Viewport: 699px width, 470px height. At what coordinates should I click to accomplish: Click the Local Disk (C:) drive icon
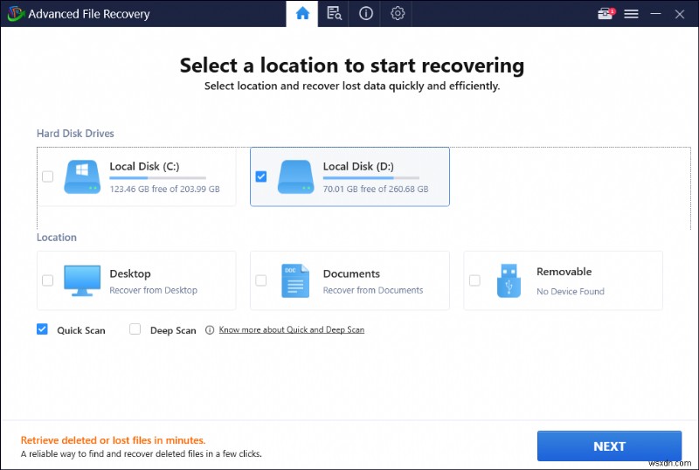pos(82,176)
